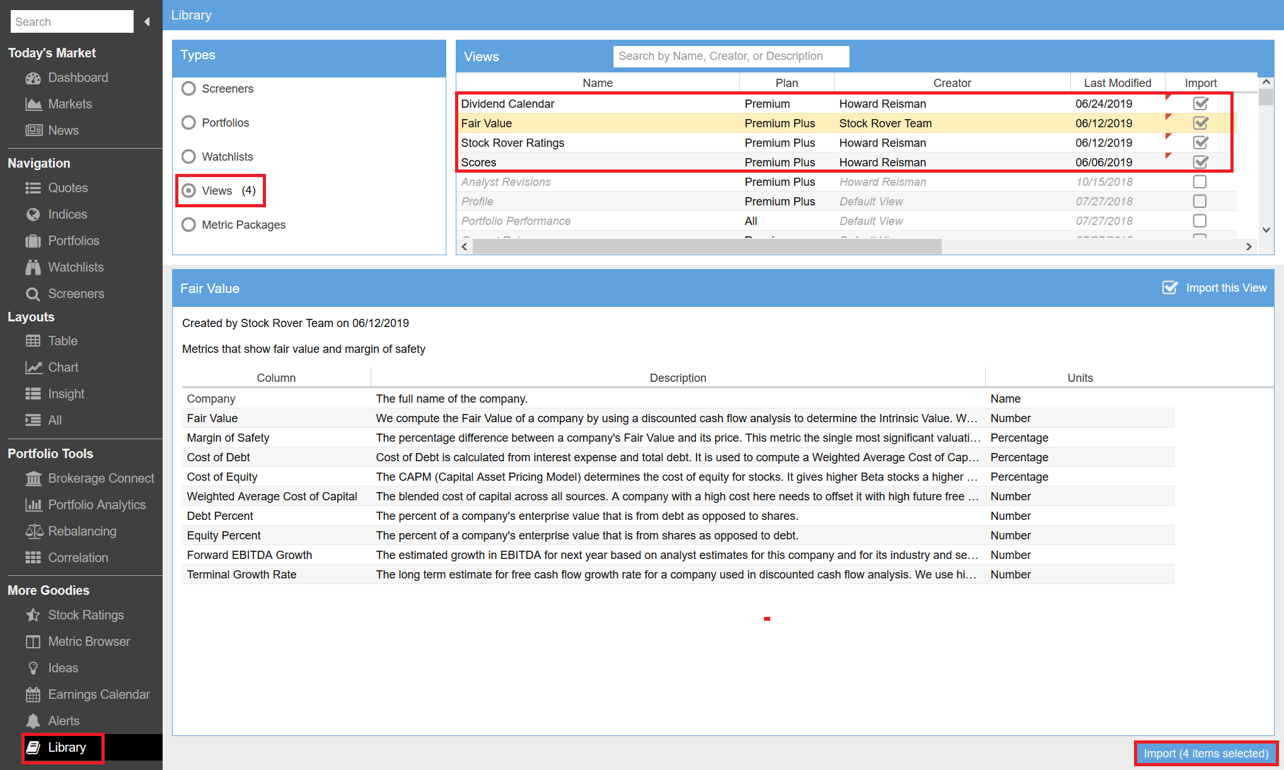Click the Views list horizontal scrollbar thumb
The image size is (1284, 770).
pos(707,246)
